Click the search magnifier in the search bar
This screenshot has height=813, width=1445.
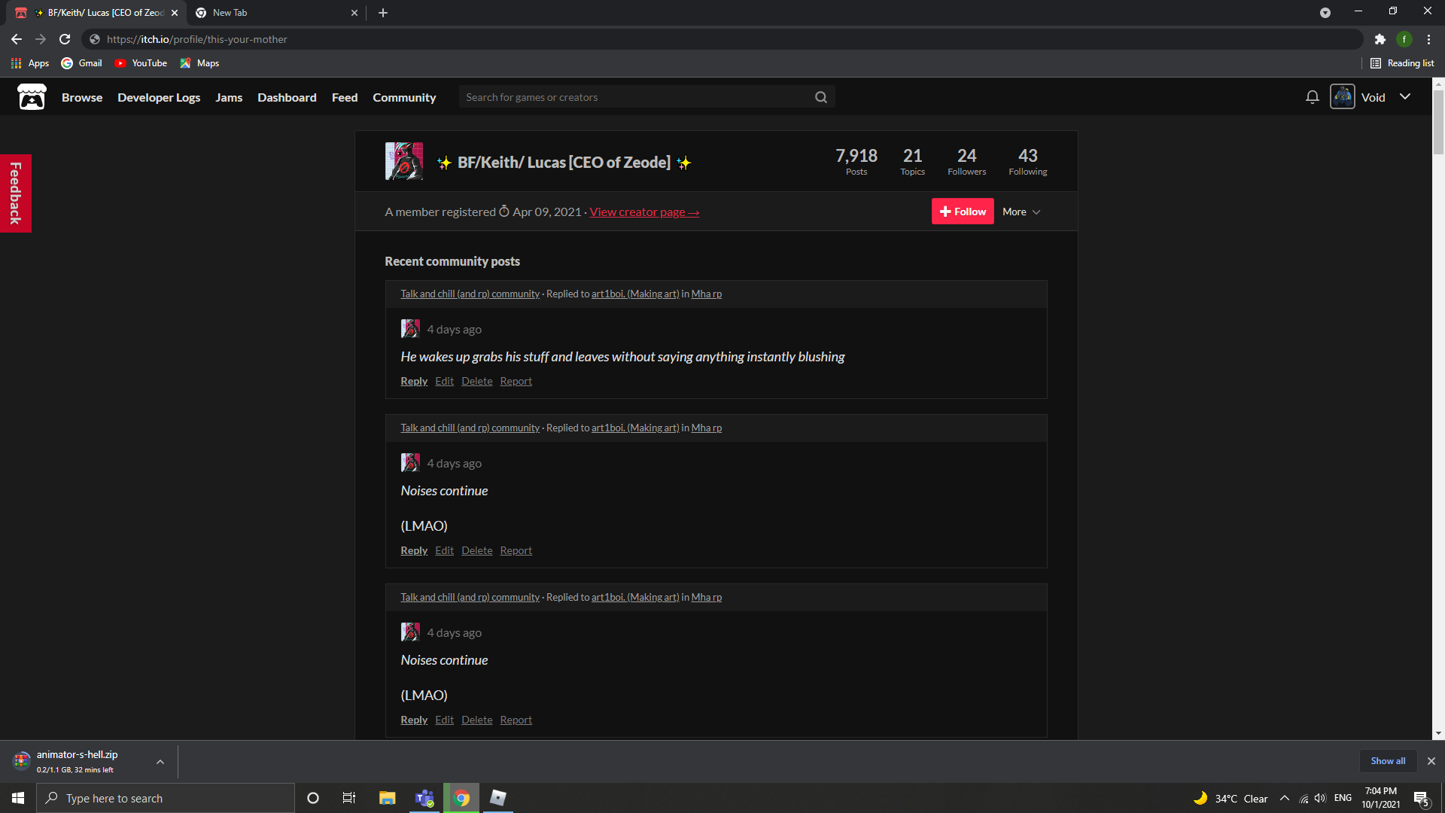tap(820, 96)
